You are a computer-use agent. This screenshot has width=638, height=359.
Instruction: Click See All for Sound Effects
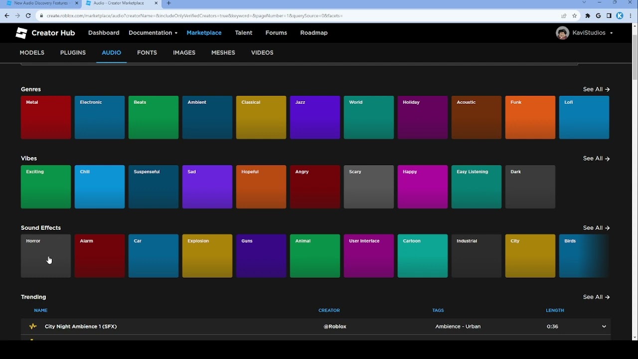click(x=596, y=228)
